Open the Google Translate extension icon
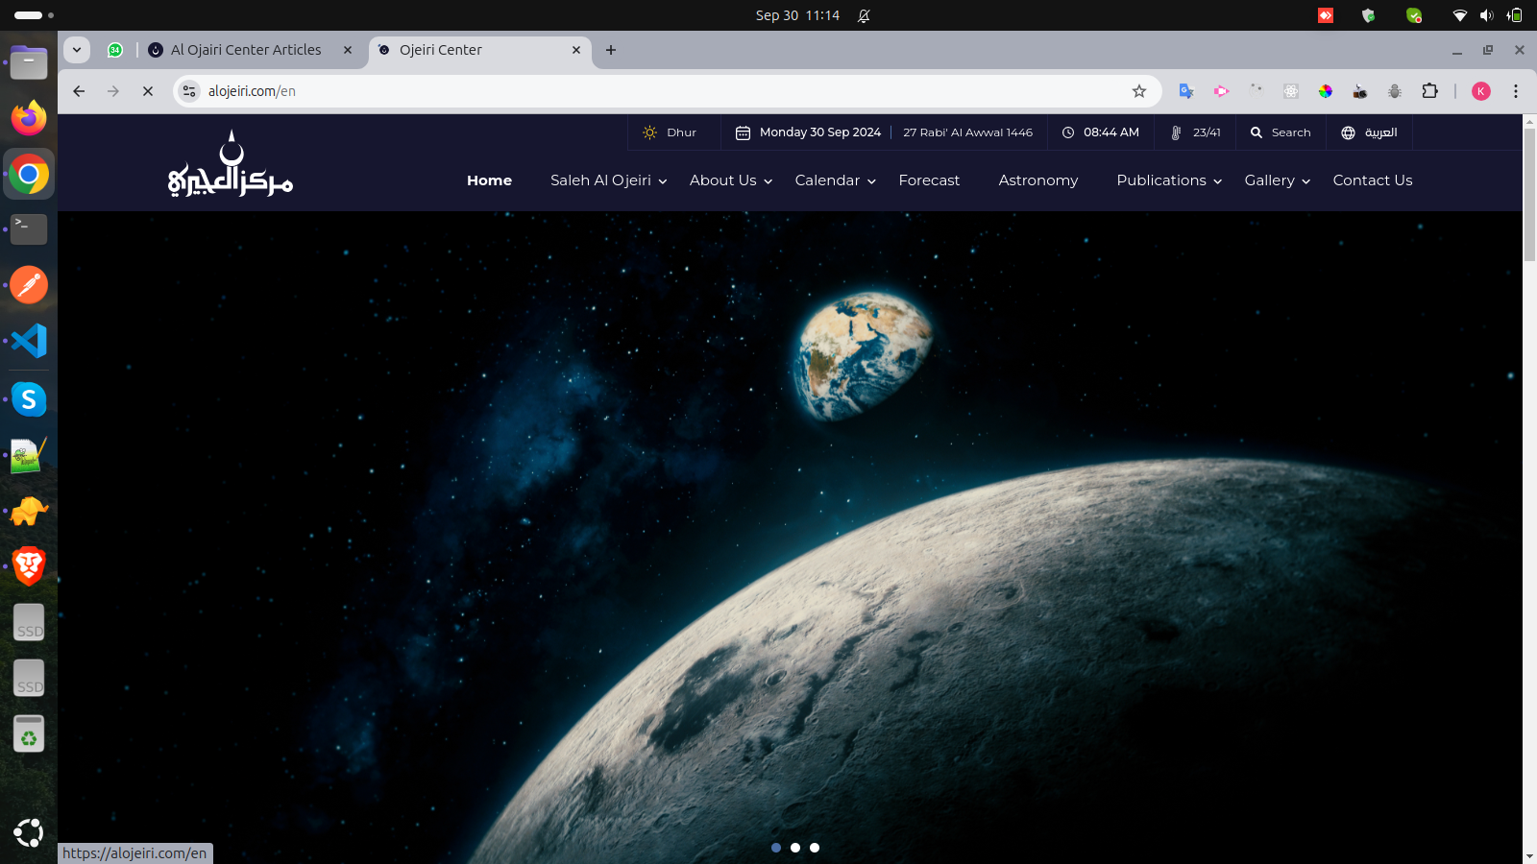This screenshot has height=864, width=1537. [x=1185, y=90]
